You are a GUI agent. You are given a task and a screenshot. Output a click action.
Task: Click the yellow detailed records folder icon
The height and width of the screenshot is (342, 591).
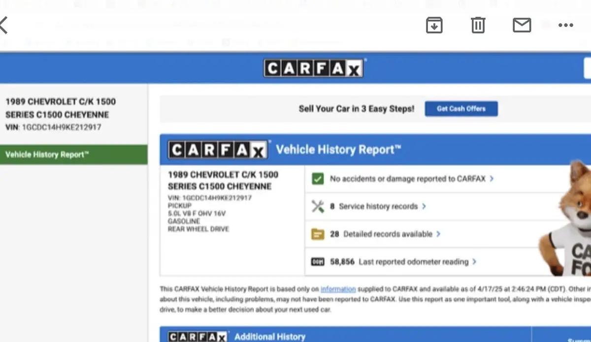tap(318, 234)
